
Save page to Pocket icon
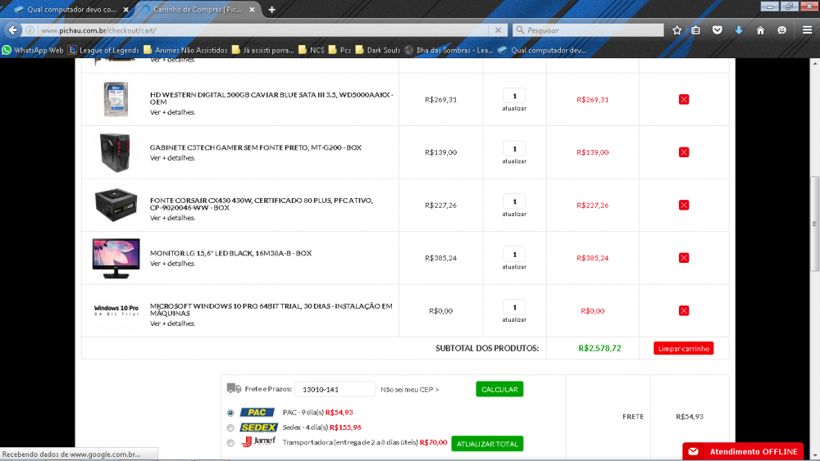coord(717,30)
